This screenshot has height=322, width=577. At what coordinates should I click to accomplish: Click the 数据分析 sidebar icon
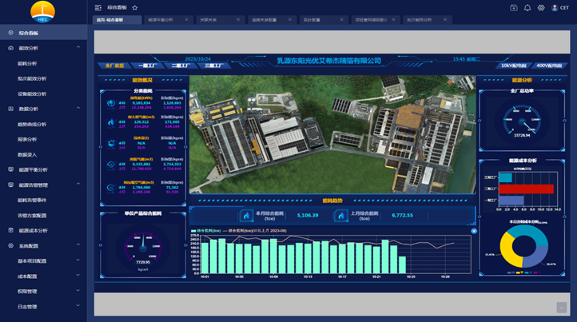click(10, 109)
